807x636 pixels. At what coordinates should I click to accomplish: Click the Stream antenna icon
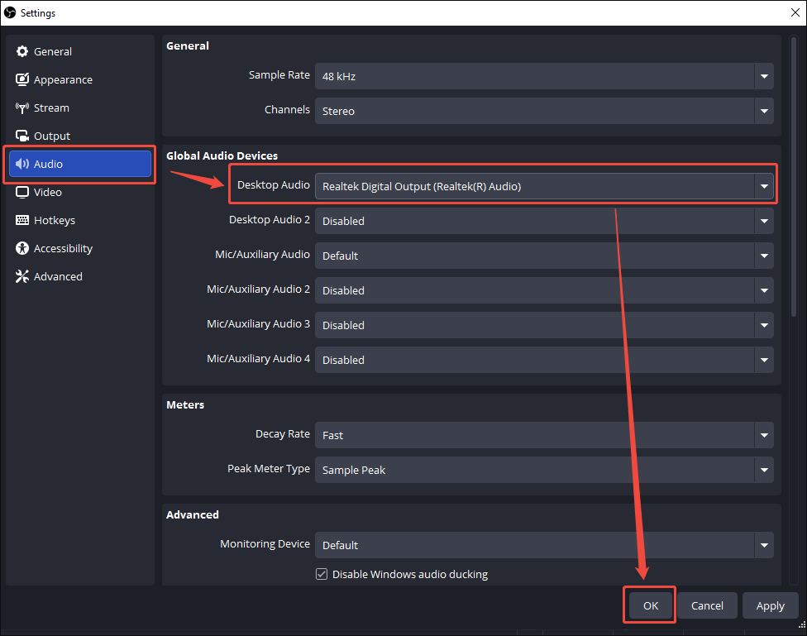pos(21,108)
